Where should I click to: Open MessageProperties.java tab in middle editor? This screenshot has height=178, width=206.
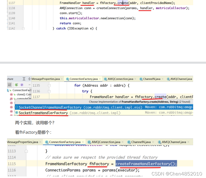pyautogui.click(x=46, y=79)
